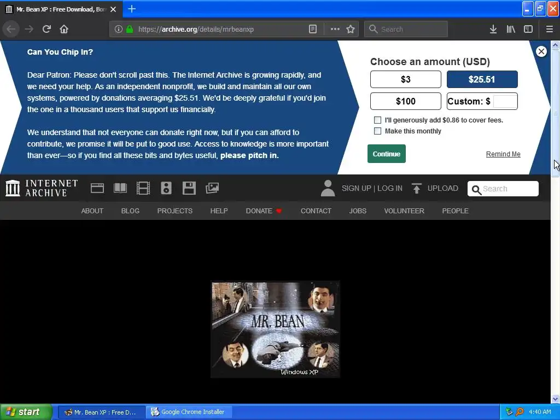Bookmark this page with the star icon
The height and width of the screenshot is (420, 560).
coord(351,29)
